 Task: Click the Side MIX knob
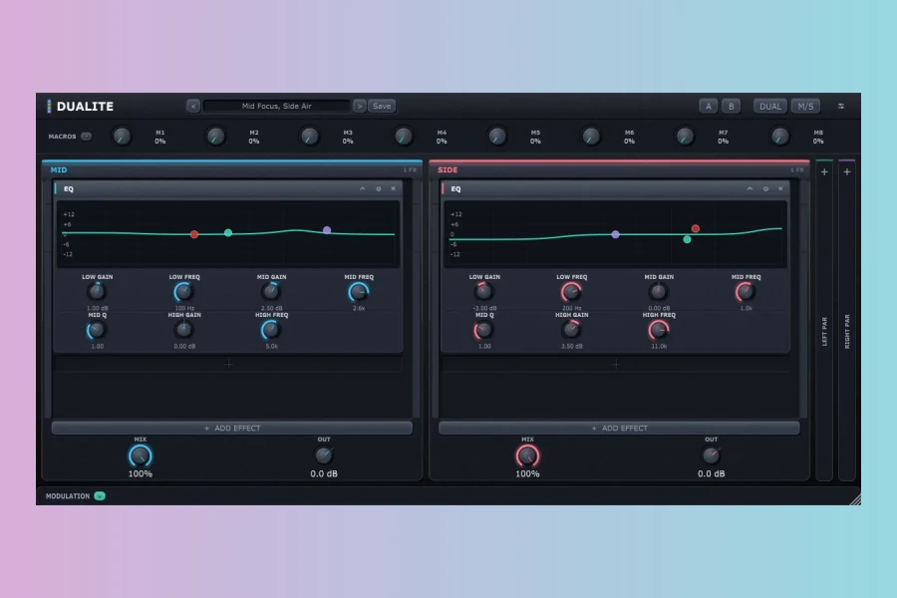pos(527,456)
